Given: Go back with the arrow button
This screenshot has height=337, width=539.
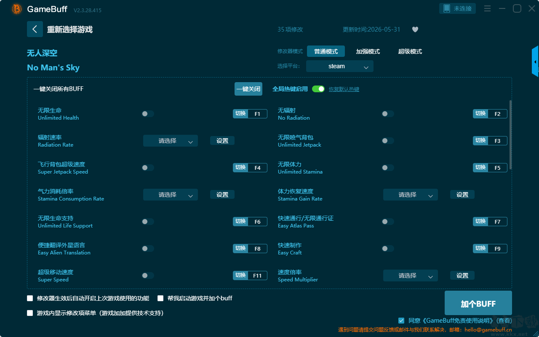Looking at the screenshot, I should pyautogui.click(x=35, y=29).
